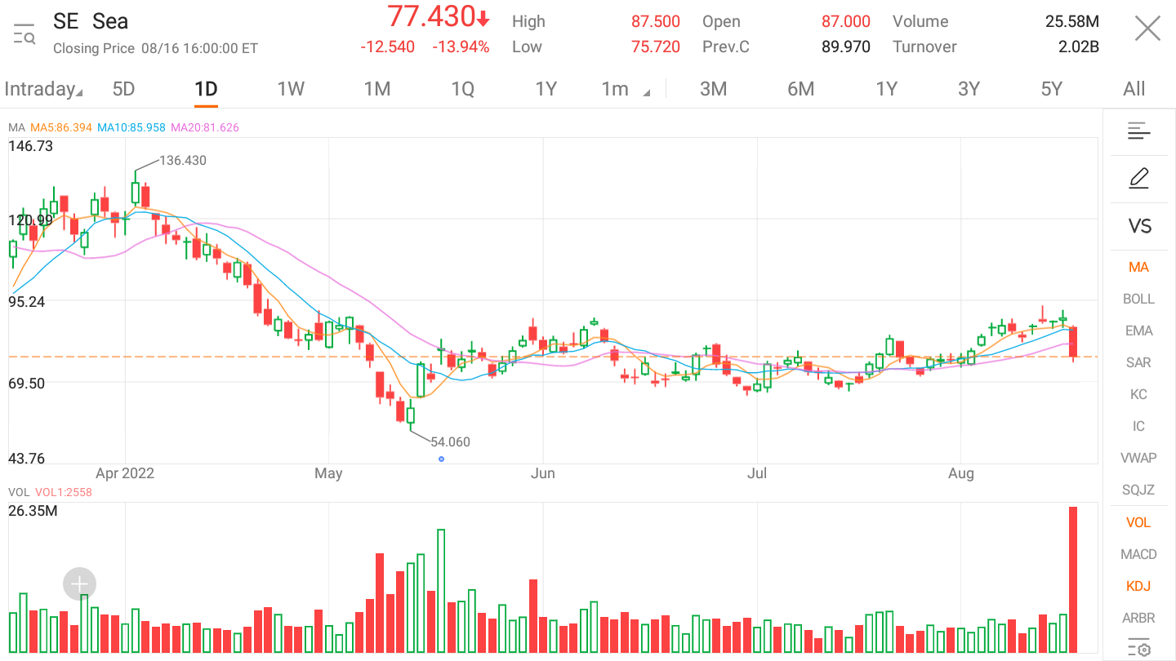Switch to the 1W tab
This screenshot has width=1176, height=661.
291,89
